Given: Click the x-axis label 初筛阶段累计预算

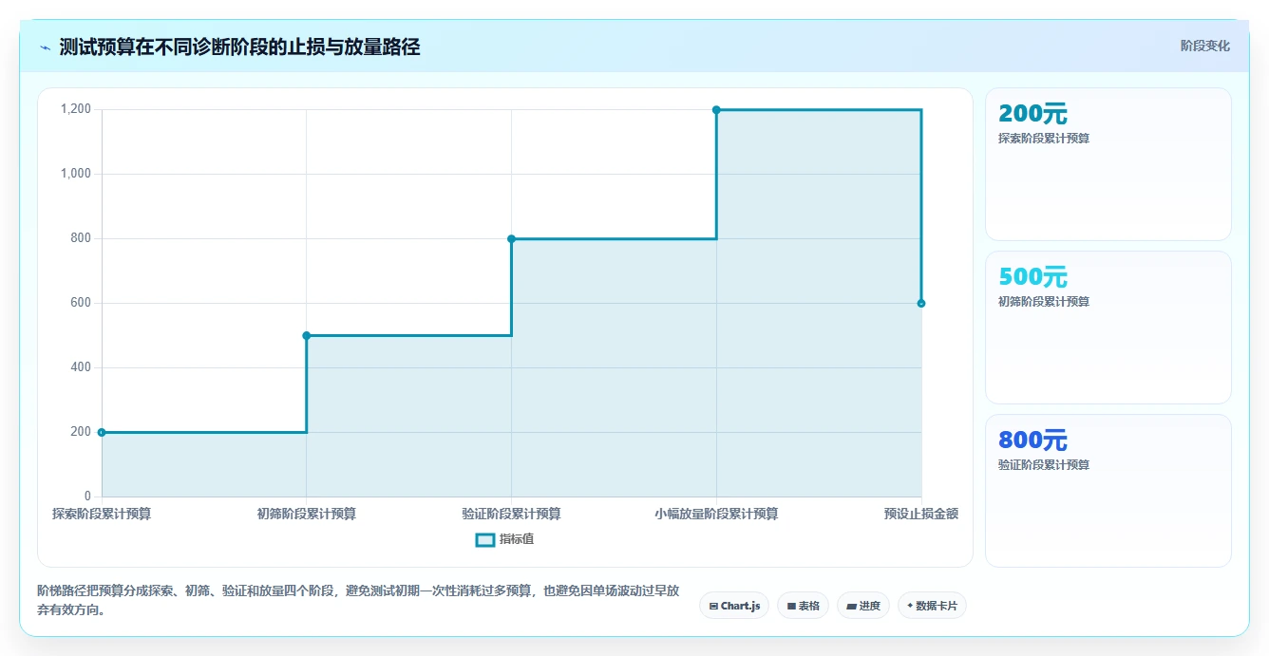Looking at the screenshot, I should coord(306,514).
